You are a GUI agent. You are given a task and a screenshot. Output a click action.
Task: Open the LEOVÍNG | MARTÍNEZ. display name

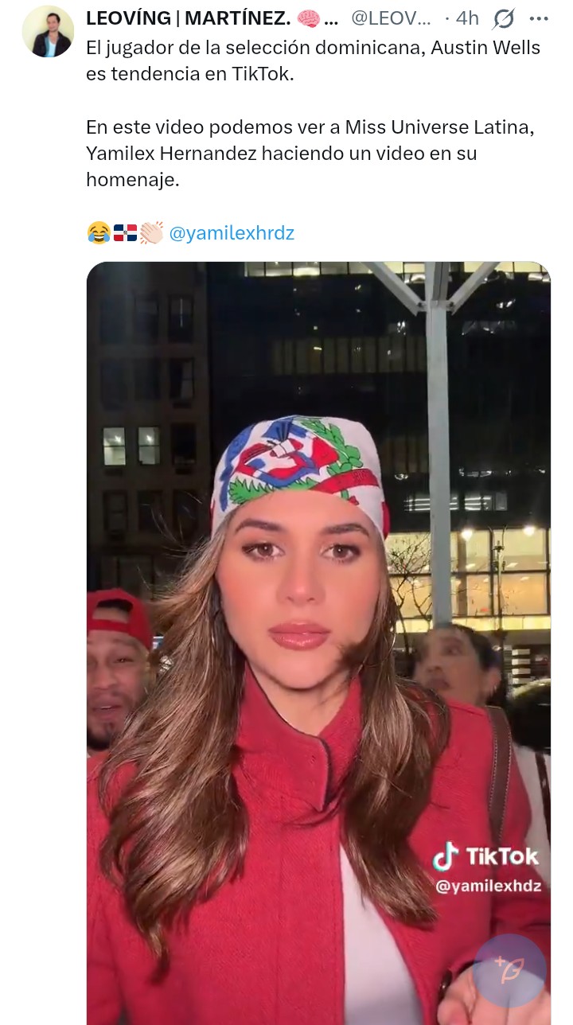click(x=189, y=18)
